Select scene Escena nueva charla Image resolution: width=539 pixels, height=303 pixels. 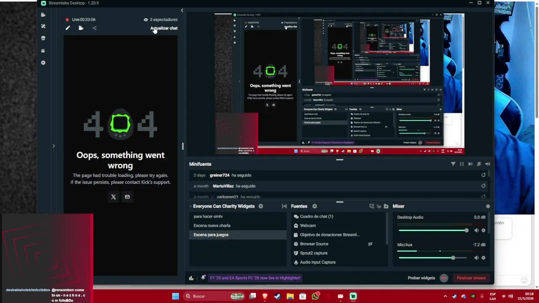[x=238, y=226]
